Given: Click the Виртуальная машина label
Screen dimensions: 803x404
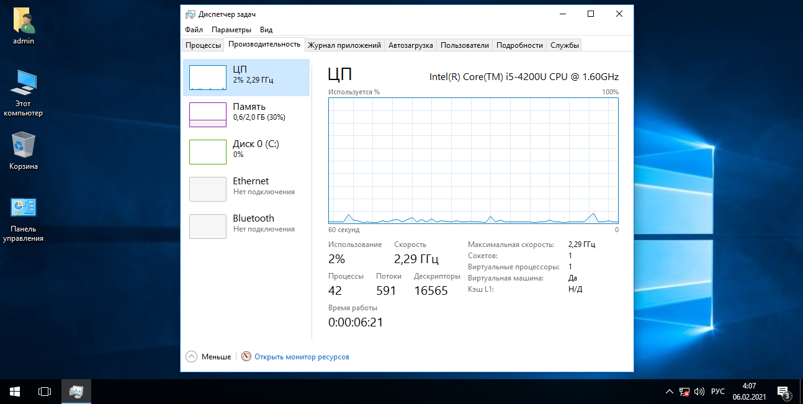Looking at the screenshot, I should [506, 278].
